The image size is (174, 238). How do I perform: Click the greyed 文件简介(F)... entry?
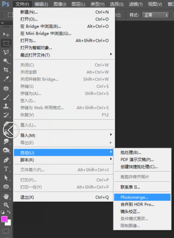pos(64,170)
